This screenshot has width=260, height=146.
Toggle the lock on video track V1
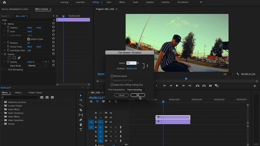96,122
